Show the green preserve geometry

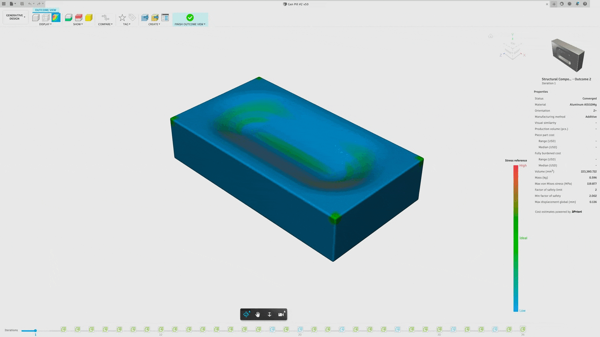68,17
